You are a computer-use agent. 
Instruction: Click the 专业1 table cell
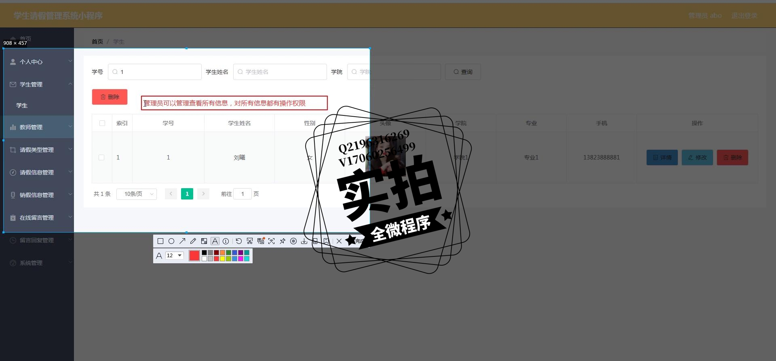click(531, 157)
